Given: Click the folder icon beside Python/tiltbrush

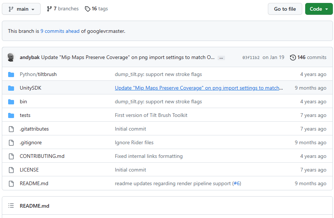Looking at the screenshot, I should (x=11, y=75).
